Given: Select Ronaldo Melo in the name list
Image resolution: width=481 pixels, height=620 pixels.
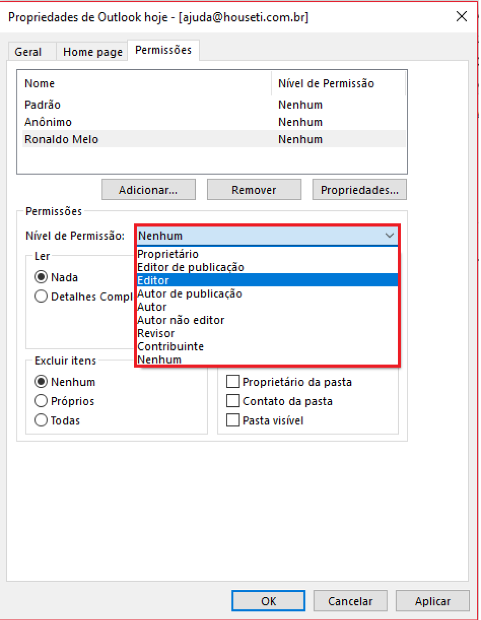Looking at the screenshot, I should (214, 139).
